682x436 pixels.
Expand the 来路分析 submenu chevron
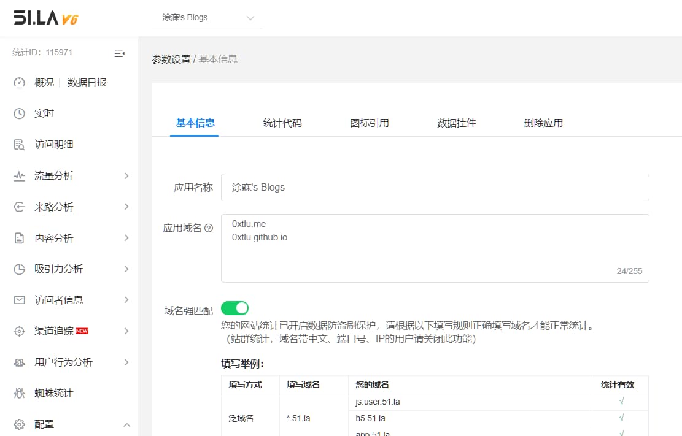(x=126, y=207)
